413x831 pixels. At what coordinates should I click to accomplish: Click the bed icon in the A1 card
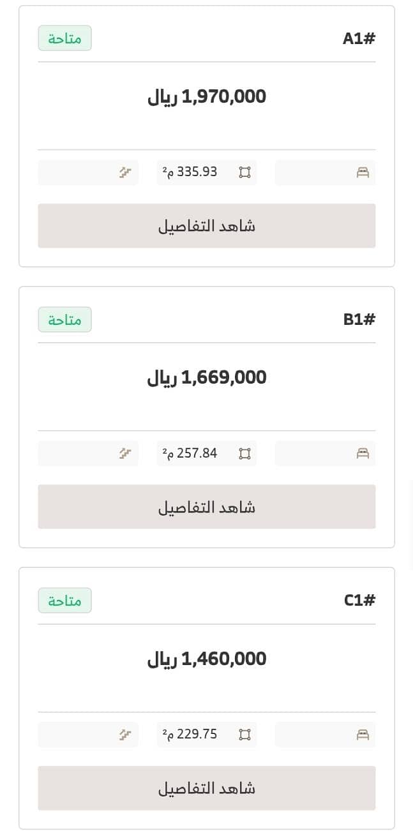(363, 172)
